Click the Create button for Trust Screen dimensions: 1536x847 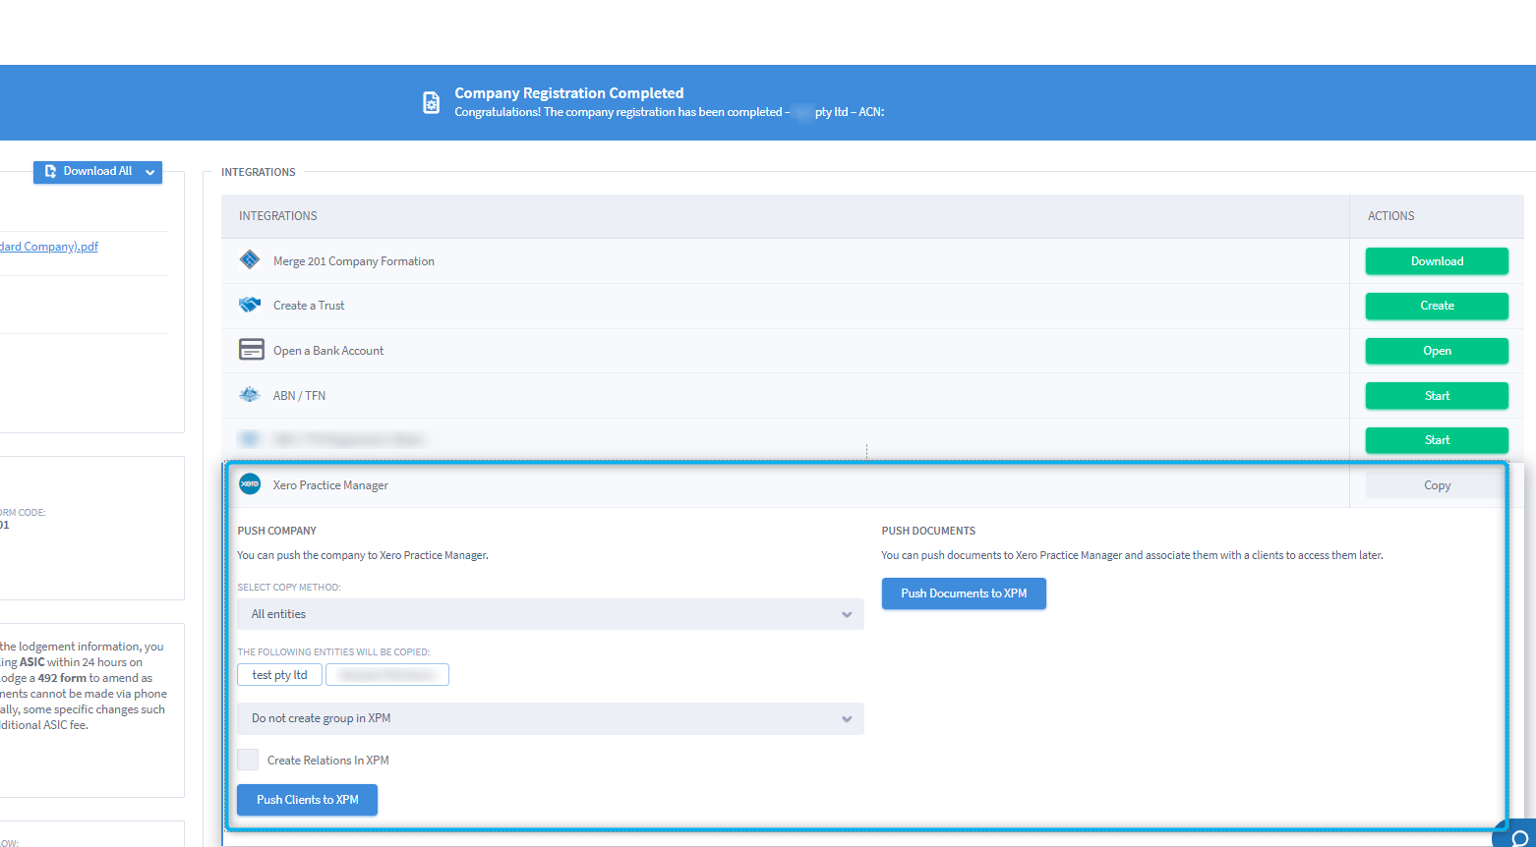[x=1437, y=306]
